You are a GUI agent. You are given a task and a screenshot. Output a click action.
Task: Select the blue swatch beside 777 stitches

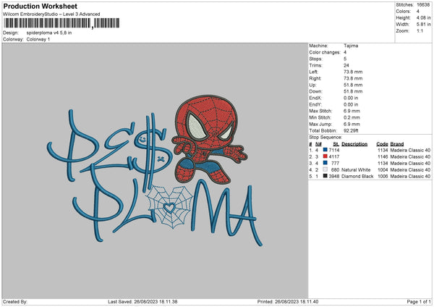click(325, 163)
